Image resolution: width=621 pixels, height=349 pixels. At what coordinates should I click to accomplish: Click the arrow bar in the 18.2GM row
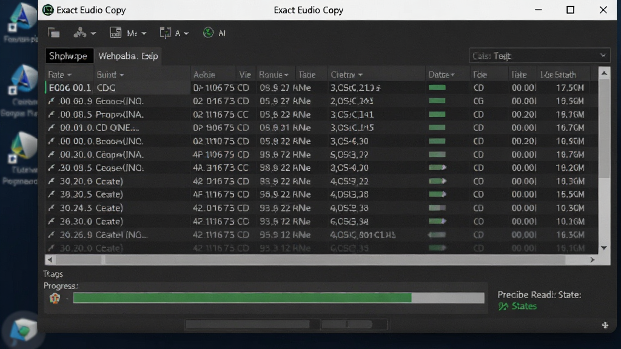click(438, 168)
